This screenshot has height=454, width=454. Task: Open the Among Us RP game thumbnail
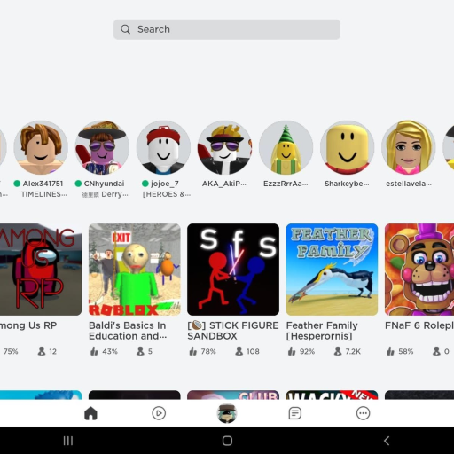click(41, 270)
